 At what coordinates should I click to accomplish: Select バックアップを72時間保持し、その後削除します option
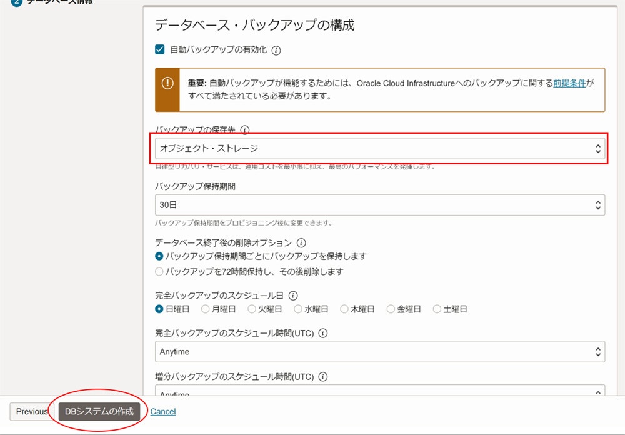coord(159,271)
